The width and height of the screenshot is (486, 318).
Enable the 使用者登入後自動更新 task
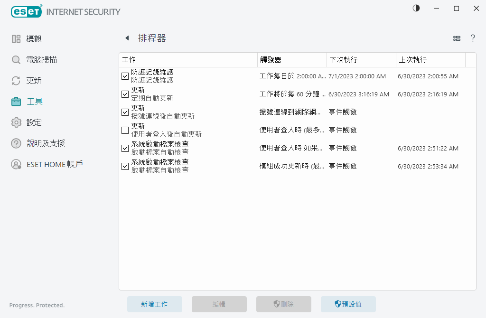125,130
